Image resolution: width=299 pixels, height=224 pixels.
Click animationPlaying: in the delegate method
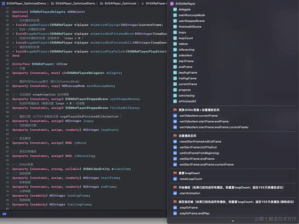tap(105, 25)
